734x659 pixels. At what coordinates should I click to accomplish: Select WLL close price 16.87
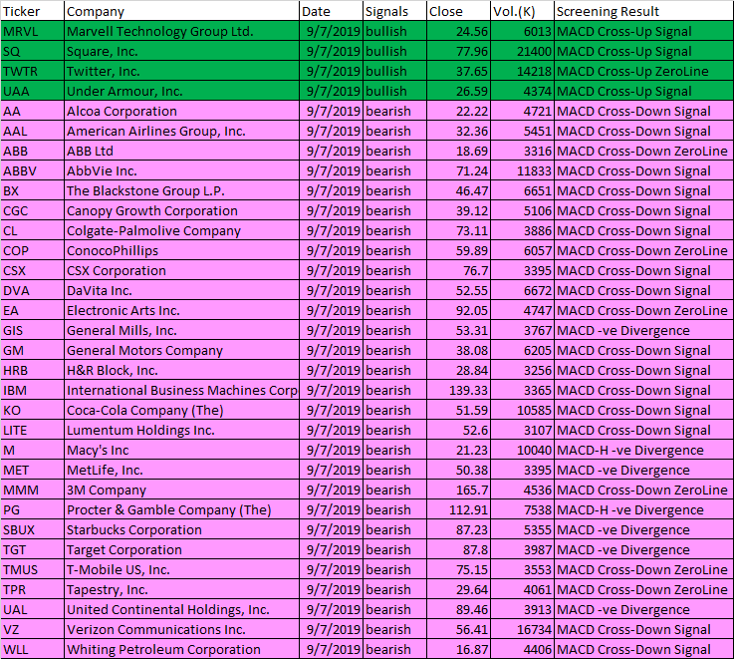458,649
